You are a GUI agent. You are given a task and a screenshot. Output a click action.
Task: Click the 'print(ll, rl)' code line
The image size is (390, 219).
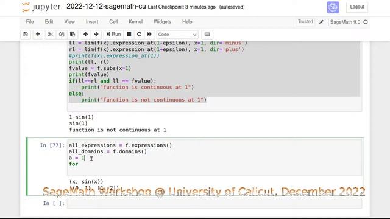[x=89, y=62]
